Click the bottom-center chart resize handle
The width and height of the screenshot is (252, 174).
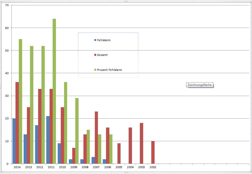(126, 173)
